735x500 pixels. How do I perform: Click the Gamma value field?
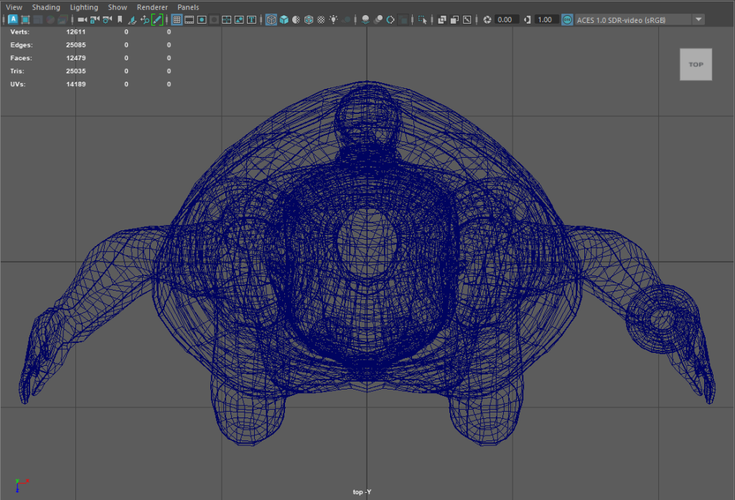[x=546, y=20]
